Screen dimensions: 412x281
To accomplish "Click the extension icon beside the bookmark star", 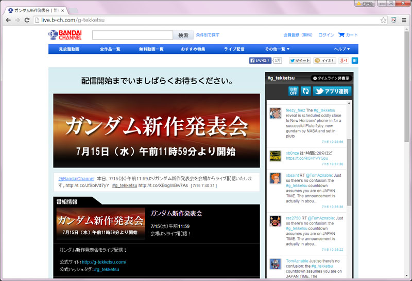I will [393, 20].
